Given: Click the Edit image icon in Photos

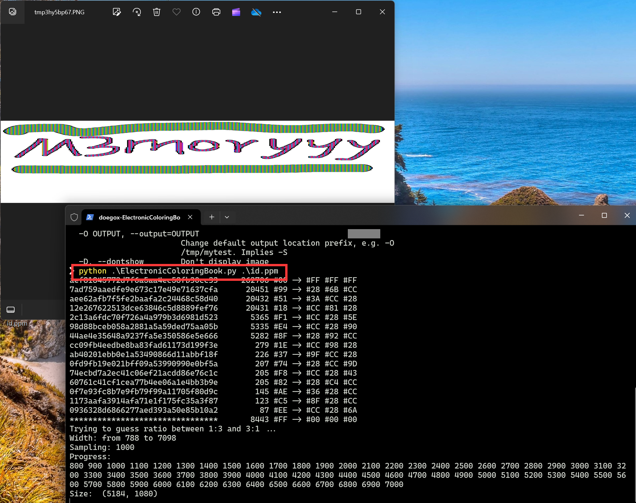Looking at the screenshot, I should click(117, 12).
